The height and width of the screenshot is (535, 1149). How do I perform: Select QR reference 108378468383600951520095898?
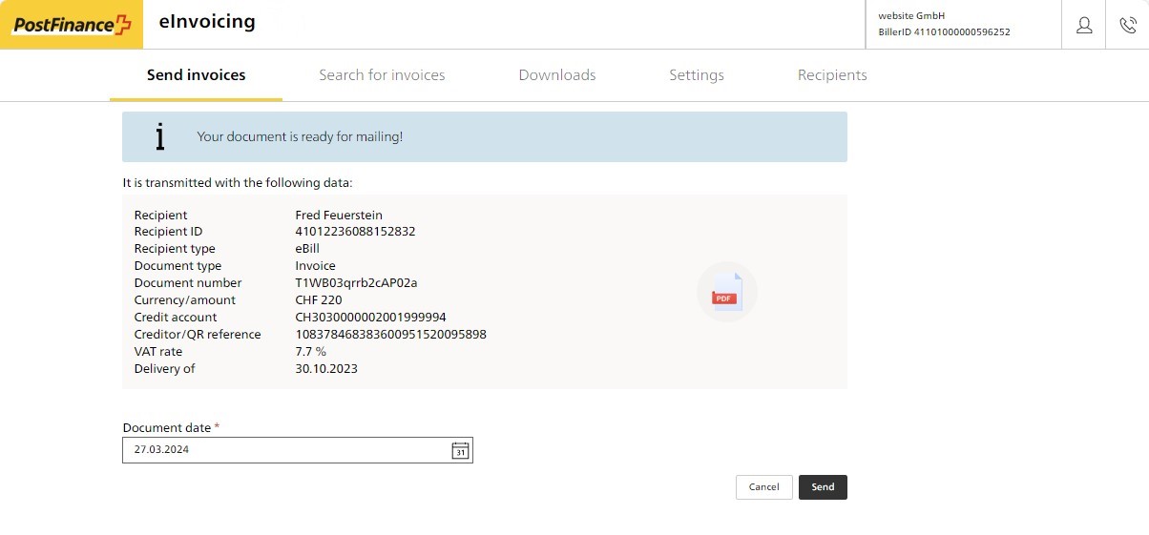pyautogui.click(x=391, y=335)
